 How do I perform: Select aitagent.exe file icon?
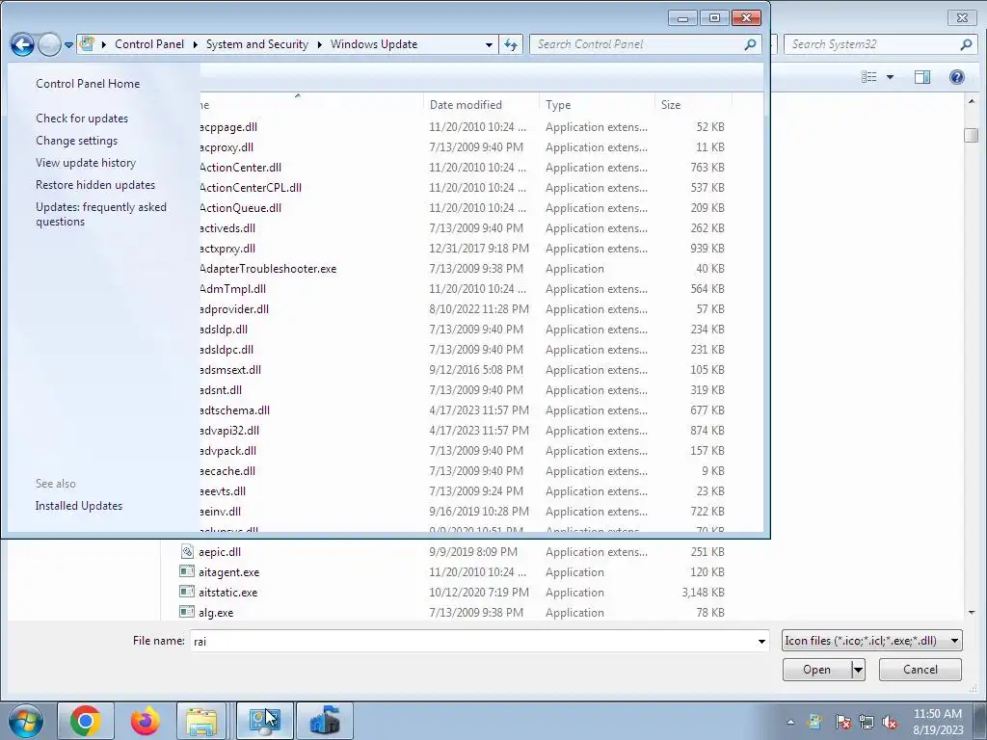point(187,571)
